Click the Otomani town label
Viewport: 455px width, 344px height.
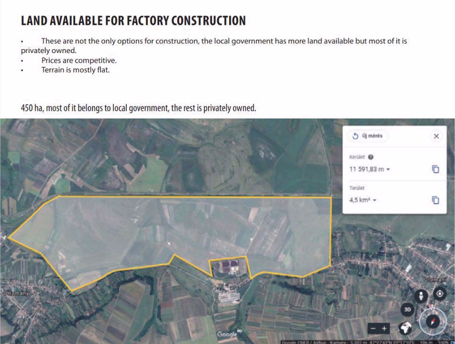(435, 279)
